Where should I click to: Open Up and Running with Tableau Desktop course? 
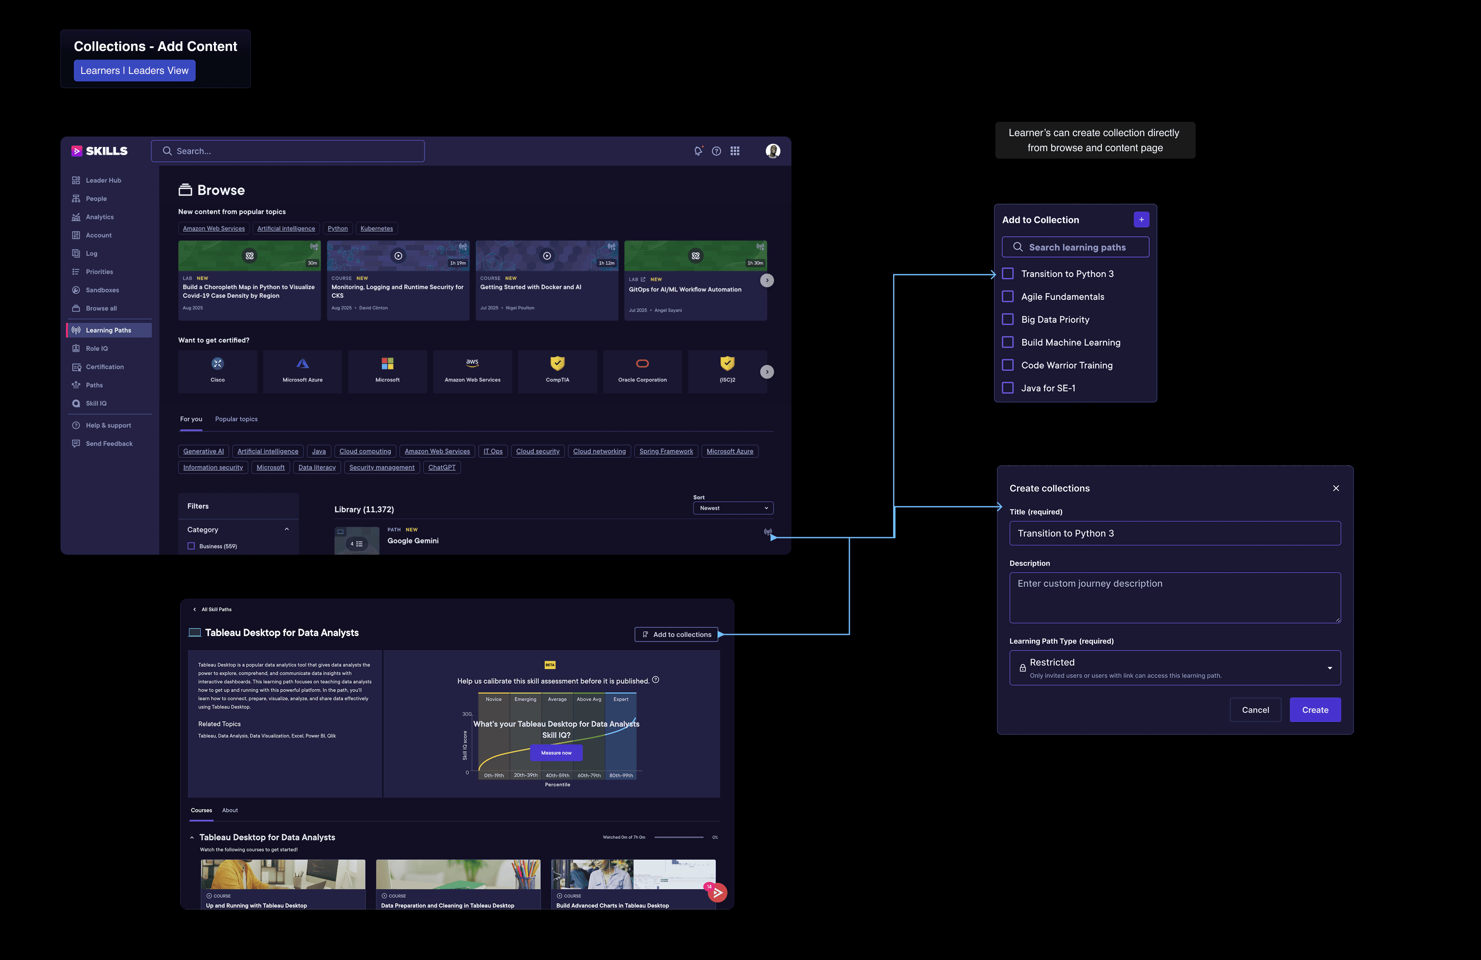283,885
